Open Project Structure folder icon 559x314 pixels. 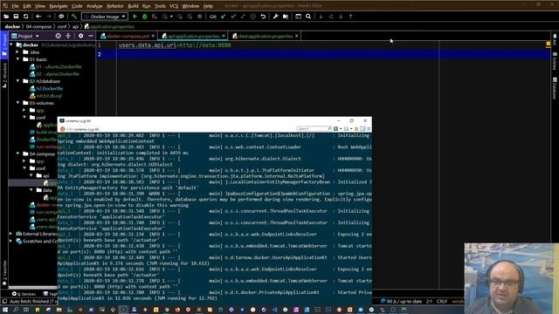[286, 17]
